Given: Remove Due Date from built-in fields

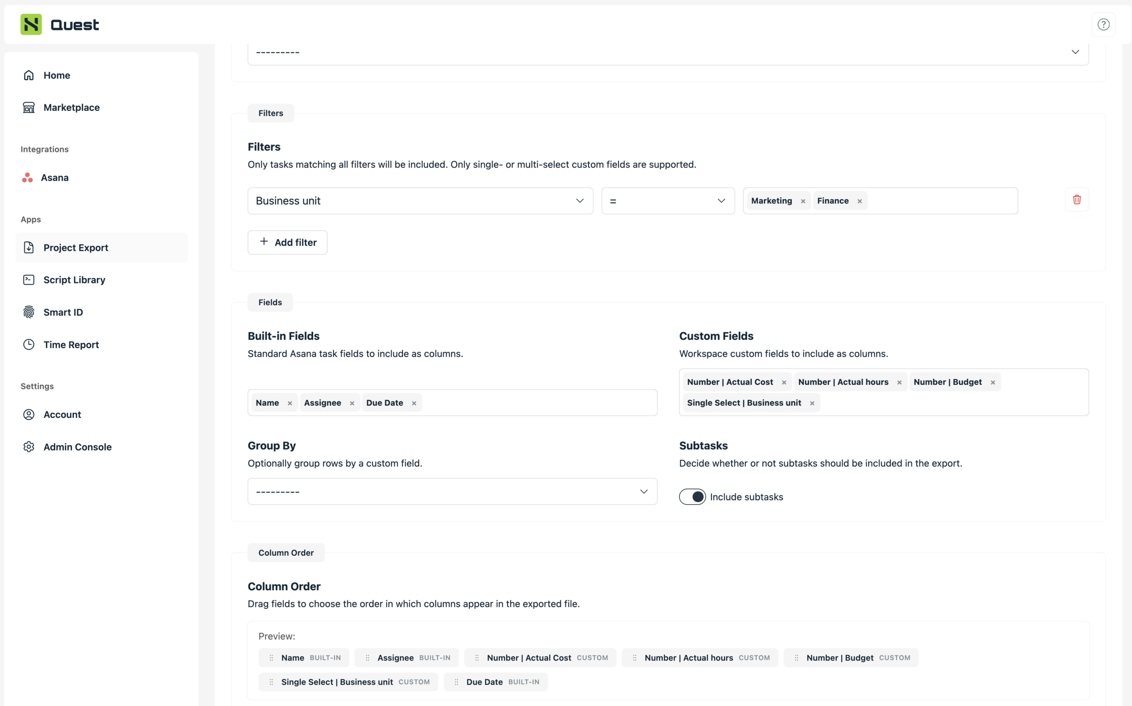Looking at the screenshot, I should (414, 403).
